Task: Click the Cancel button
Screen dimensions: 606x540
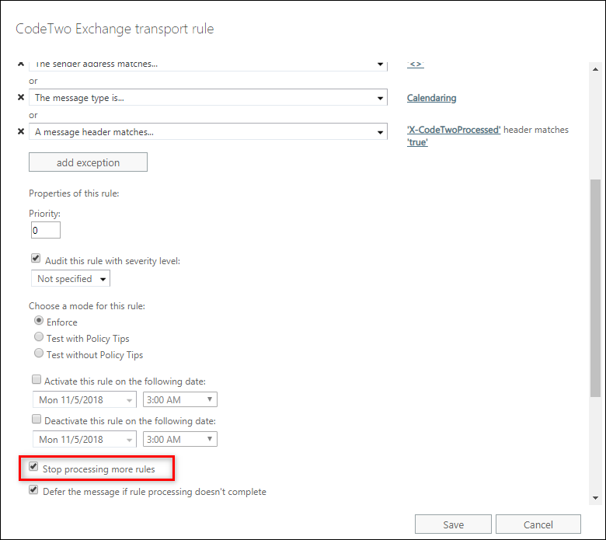Action: [538, 524]
